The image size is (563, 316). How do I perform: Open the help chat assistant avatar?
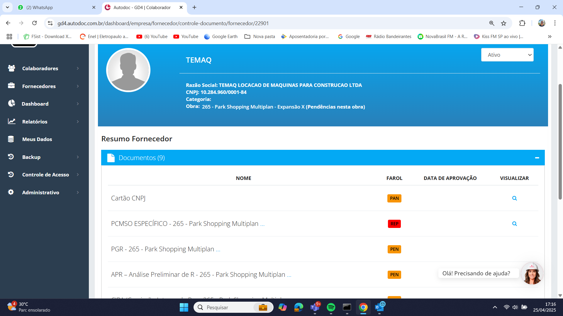[x=532, y=273]
